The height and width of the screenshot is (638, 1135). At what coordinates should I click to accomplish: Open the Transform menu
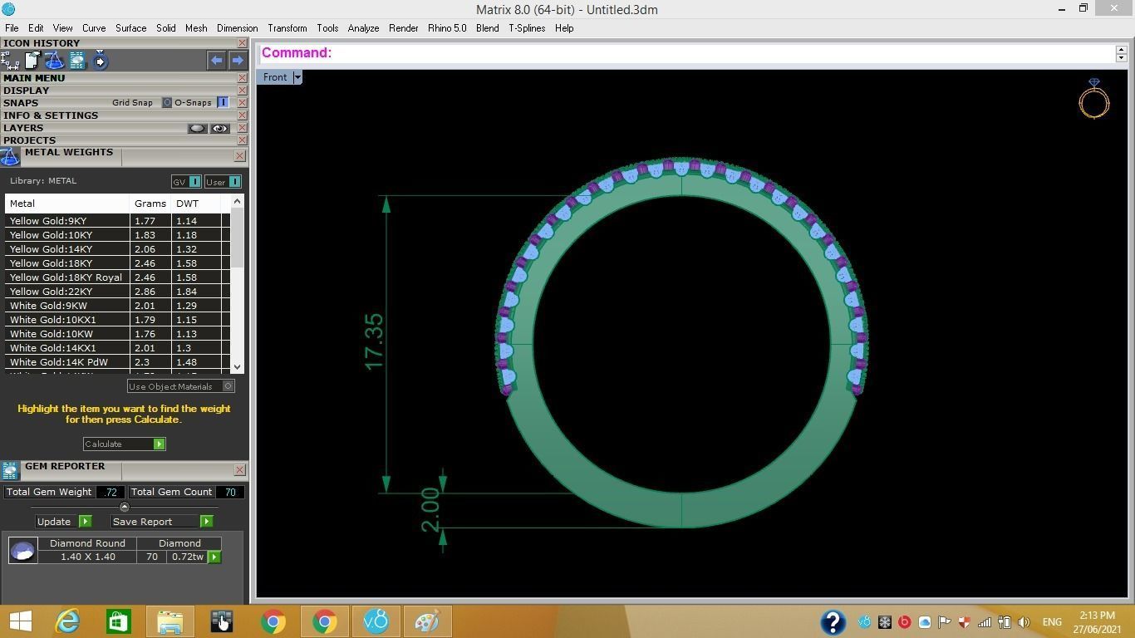coord(287,28)
